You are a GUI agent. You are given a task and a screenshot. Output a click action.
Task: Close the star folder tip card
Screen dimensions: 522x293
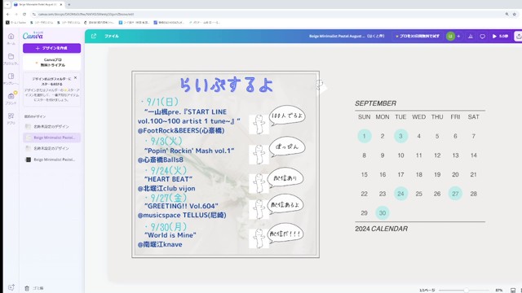[x=76, y=78]
